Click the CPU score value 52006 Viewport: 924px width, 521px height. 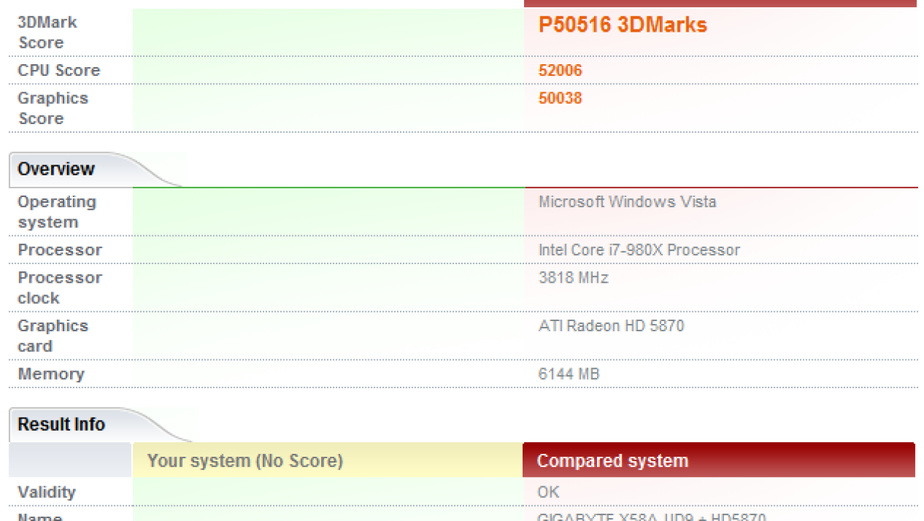coord(560,71)
